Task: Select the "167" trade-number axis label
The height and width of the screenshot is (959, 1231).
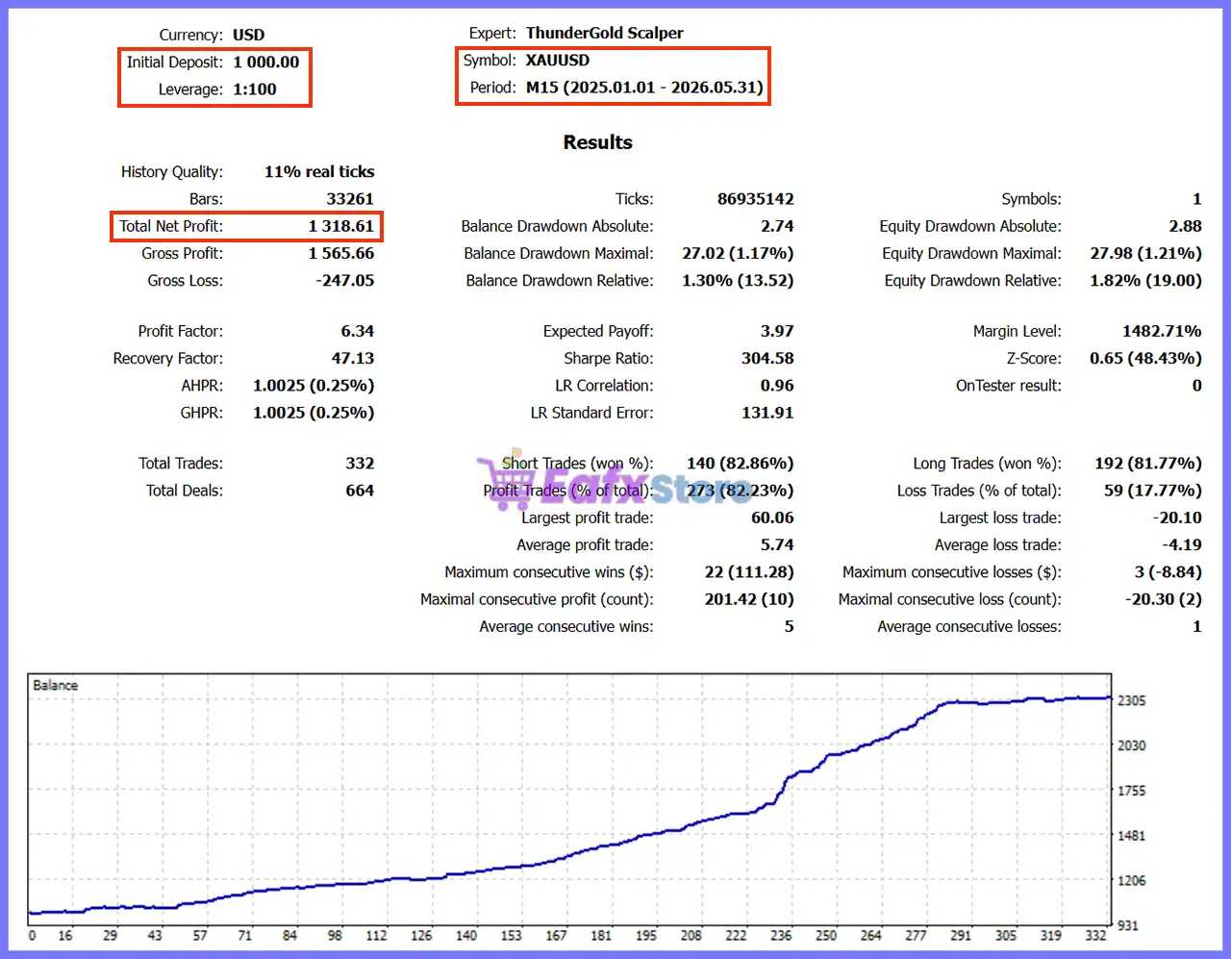Action: click(556, 935)
